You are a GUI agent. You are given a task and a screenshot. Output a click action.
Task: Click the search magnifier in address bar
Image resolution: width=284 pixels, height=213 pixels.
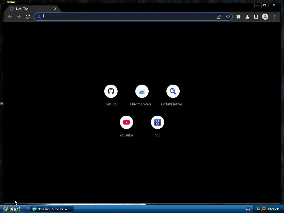39,17
